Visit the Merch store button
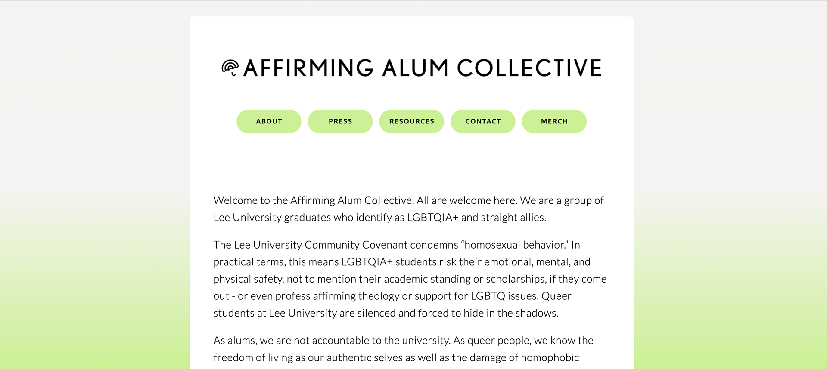The image size is (827, 369). [x=554, y=121]
